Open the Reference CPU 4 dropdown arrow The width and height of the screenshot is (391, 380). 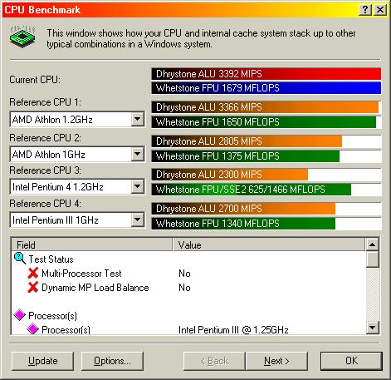[138, 220]
